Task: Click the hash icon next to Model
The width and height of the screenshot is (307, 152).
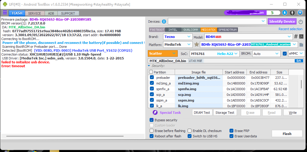Action: tap(296, 36)
